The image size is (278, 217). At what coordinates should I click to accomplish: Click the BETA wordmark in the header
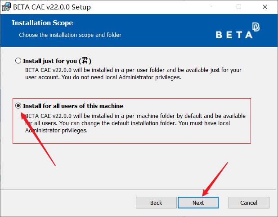[234, 35]
